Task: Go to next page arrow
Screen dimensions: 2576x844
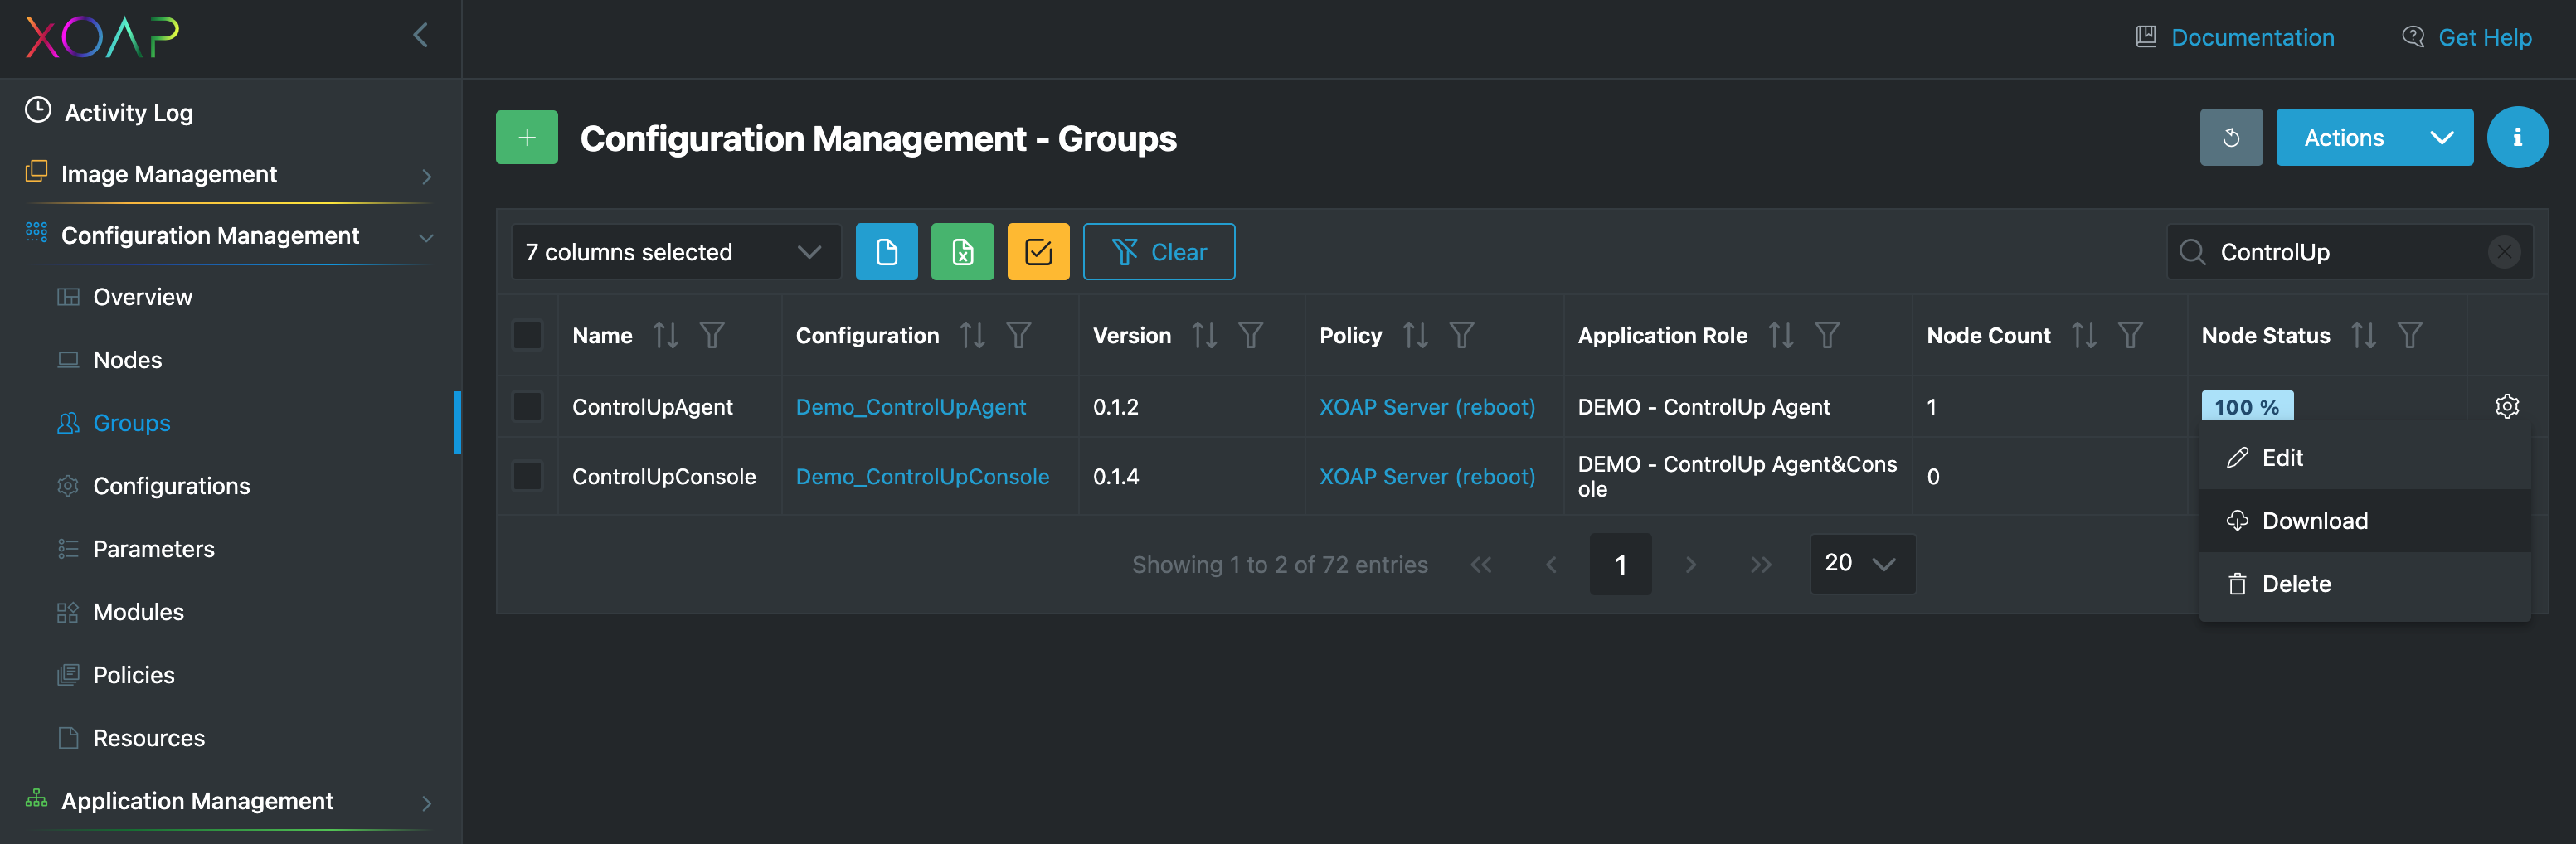Action: click(x=1690, y=565)
